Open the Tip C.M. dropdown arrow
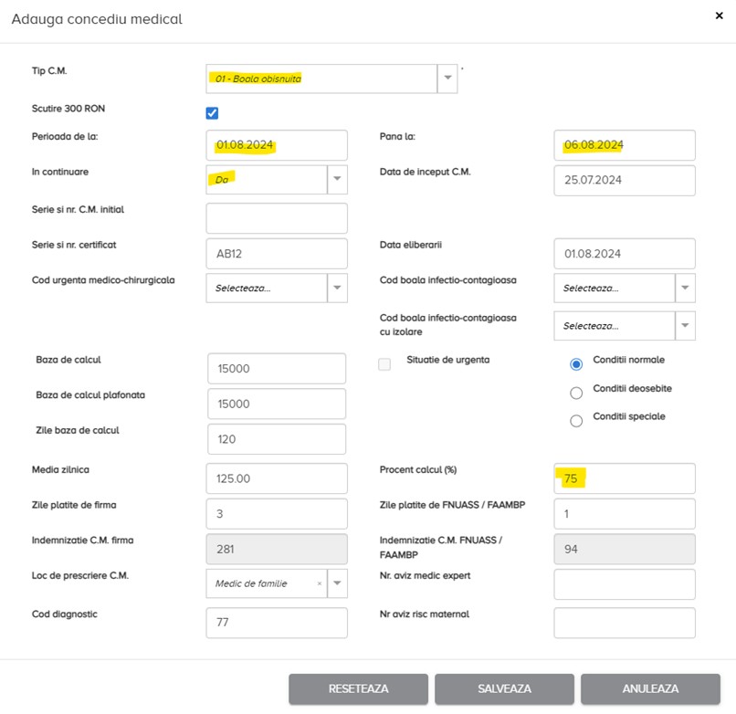Screen dimensions: 736x714 pos(447,79)
